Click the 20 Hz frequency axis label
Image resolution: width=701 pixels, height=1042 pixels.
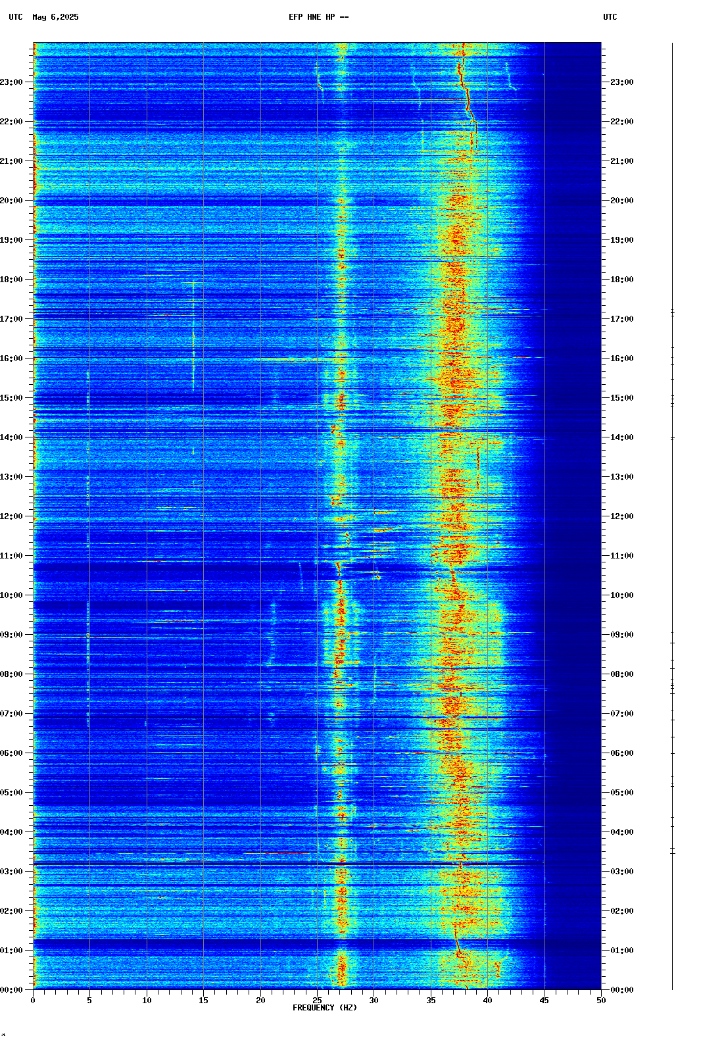(260, 1001)
